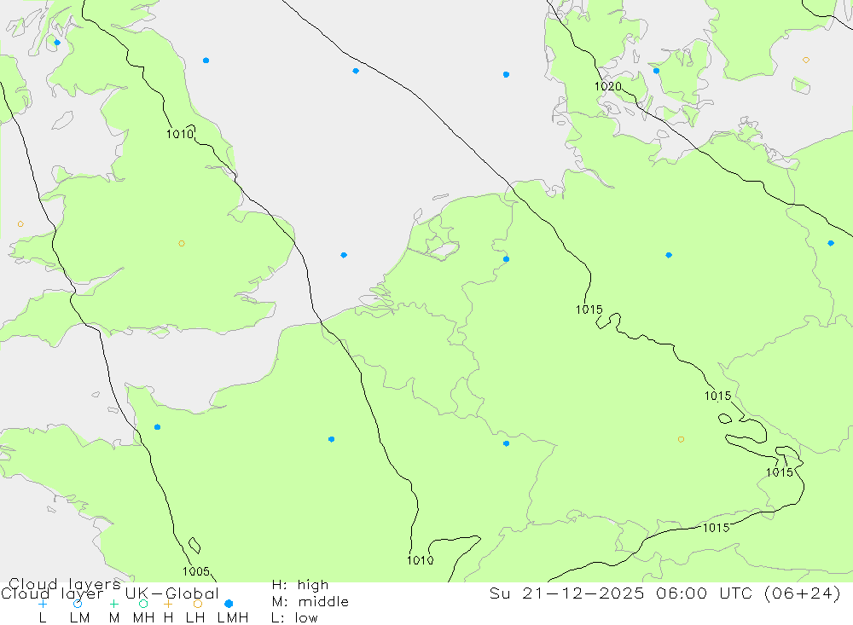Click the 1005 isobar label

(x=196, y=571)
